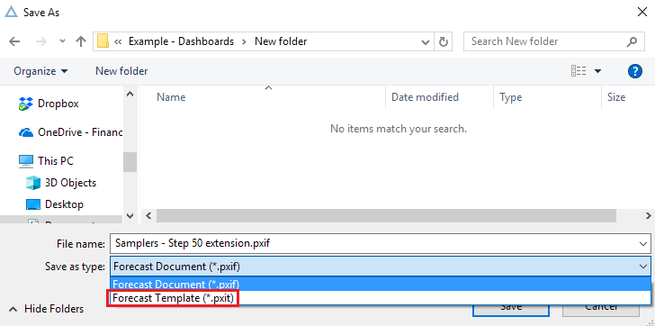The height and width of the screenshot is (326, 655).
Task: Select Dropbox in the navigation pane
Action: point(49,104)
